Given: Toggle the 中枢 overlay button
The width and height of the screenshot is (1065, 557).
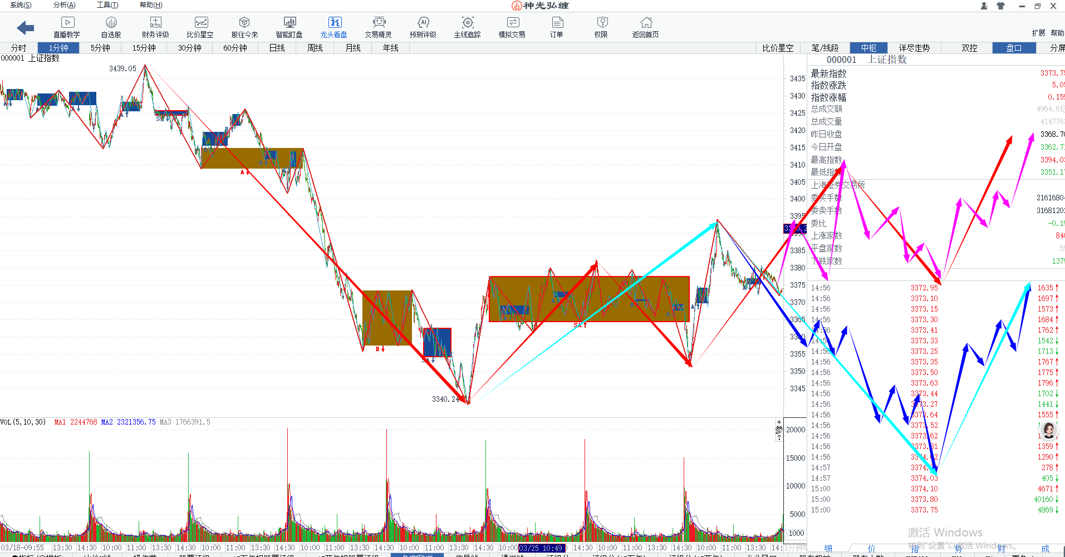Looking at the screenshot, I should coord(868,48).
